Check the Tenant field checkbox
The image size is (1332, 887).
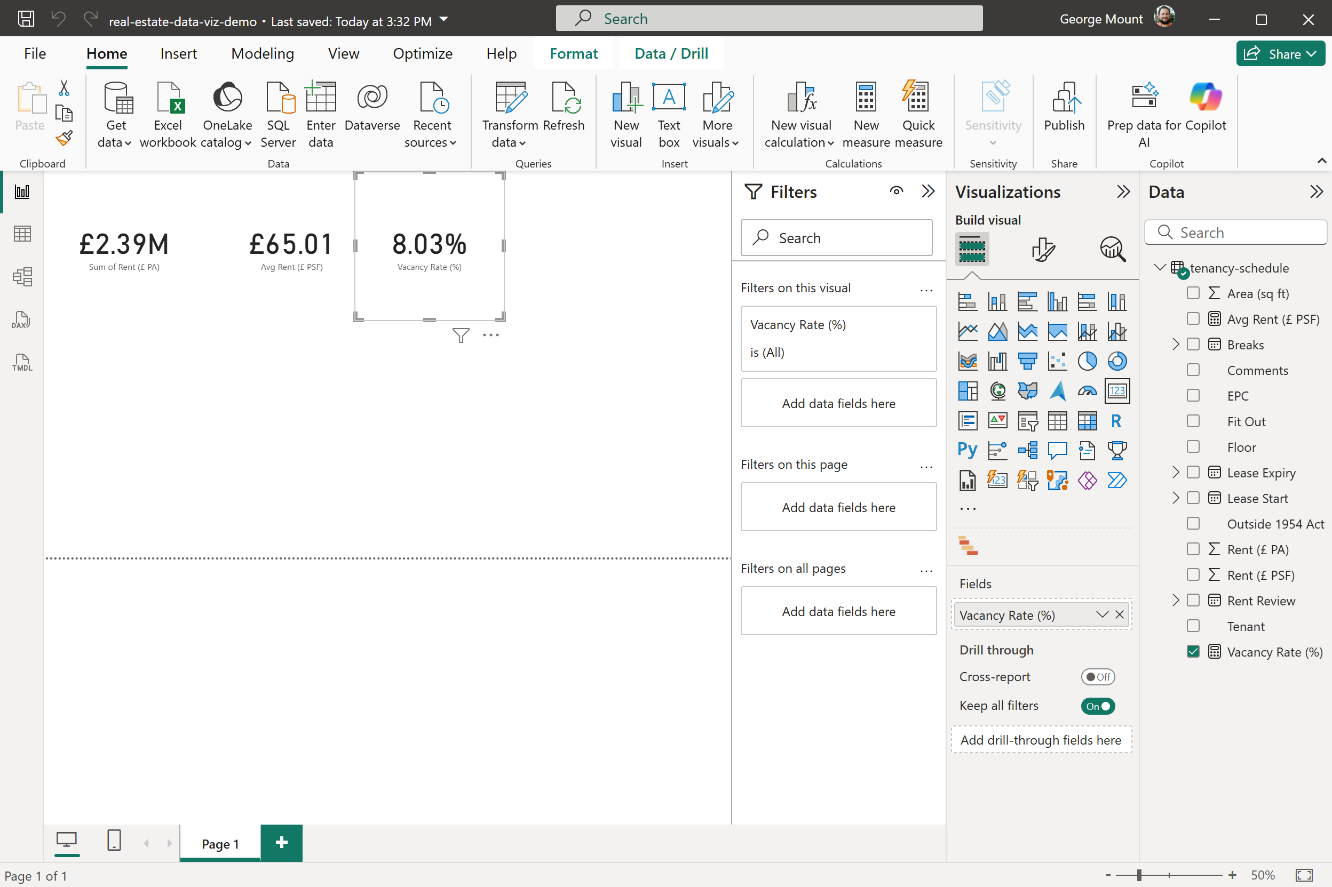(1193, 626)
